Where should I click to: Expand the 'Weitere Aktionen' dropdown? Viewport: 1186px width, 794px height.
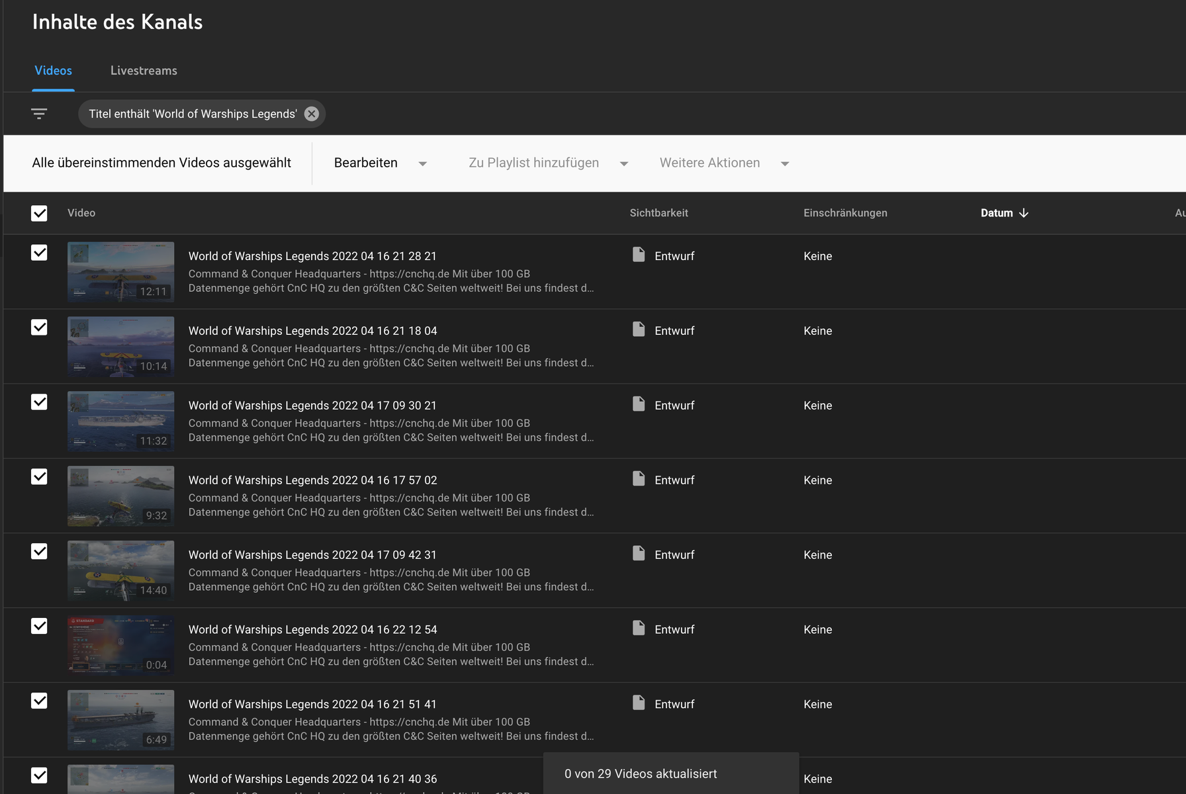click(724, 163)
